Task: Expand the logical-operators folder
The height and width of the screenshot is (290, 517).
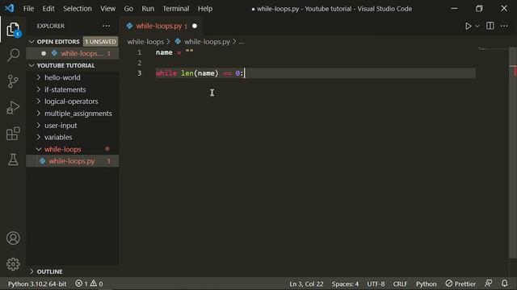Action: pos(72,101)
